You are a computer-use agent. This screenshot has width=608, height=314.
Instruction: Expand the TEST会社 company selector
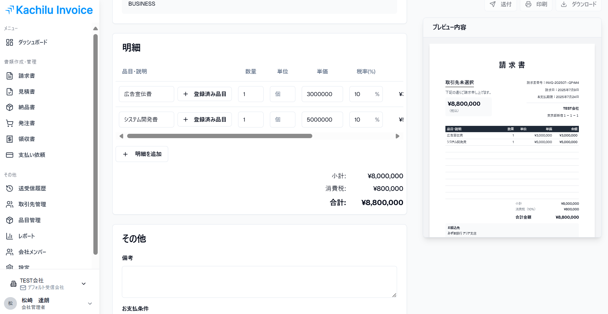pyautogui.click(x=83, y=284)
